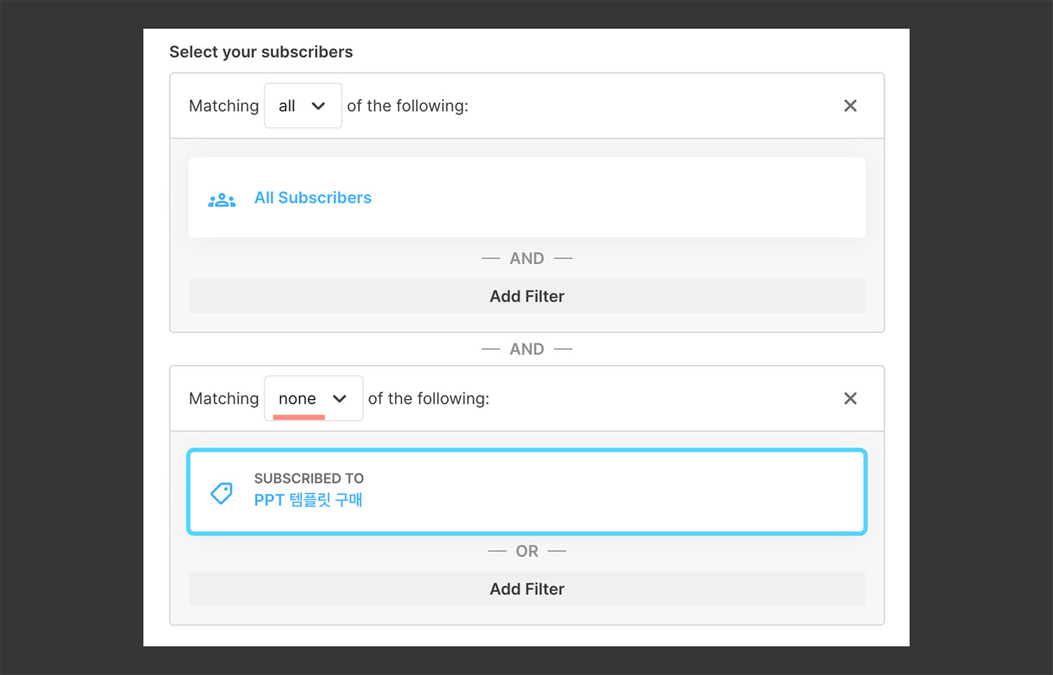This screenshot has width=1053, height=675.
Task: Click the 'SUBSCRIBED TO' label
Action: (309, 478)
